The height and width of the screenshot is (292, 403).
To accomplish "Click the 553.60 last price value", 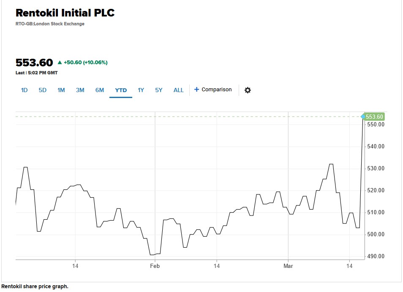I will click(x=34, y=63).
